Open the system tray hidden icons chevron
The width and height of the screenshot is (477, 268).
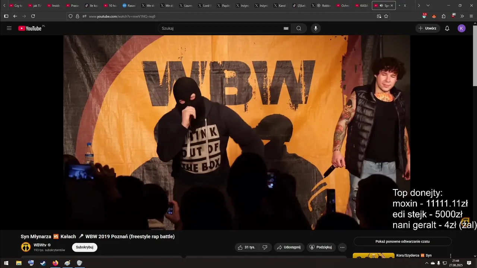pos(427,263)
